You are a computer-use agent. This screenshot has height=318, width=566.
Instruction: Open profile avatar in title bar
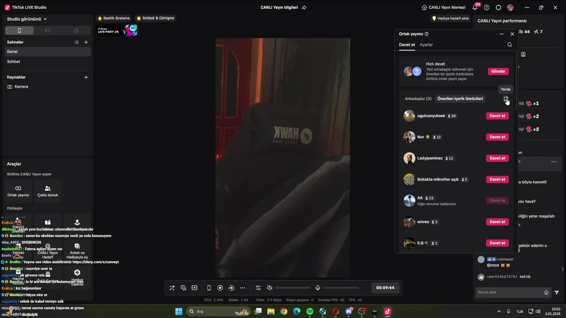pos(510,8)
